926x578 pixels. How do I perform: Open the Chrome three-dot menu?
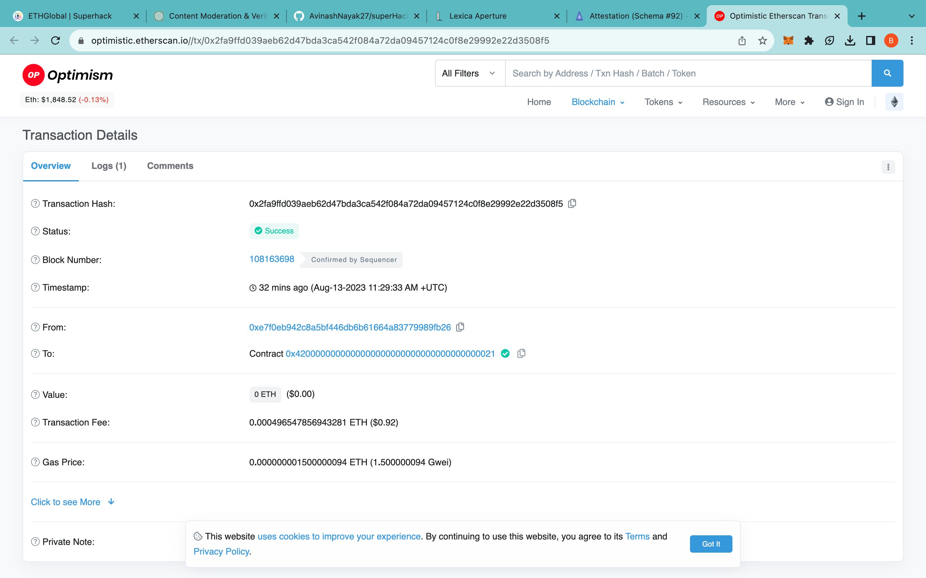912,40
